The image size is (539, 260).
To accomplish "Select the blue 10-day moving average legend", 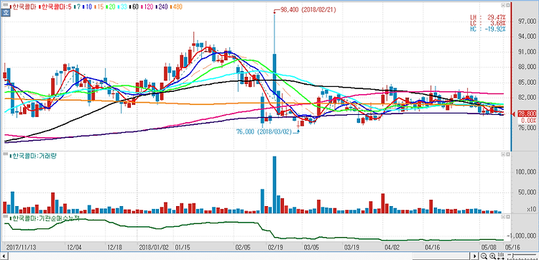I will (87, 6).
